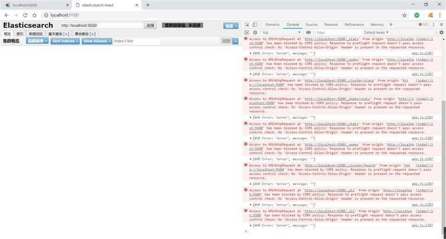Close the elasticsearch-head browser tab
This screenshot has width=446, height=239.
[x=137, y=5]
